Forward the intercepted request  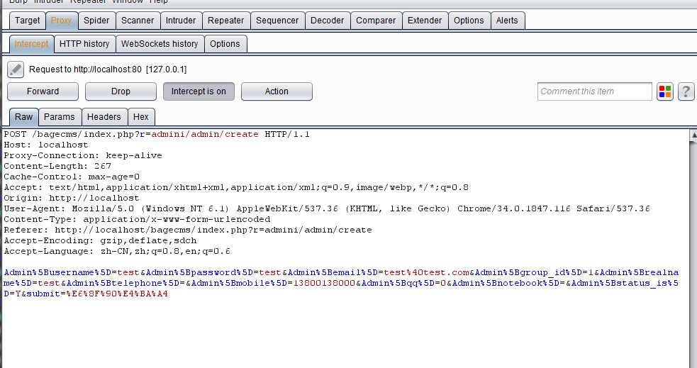pyautogui.click(x=43, y=91)
